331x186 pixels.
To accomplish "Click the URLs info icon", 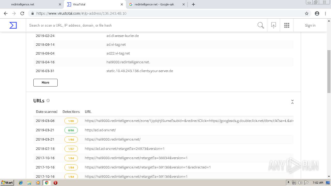I will pyautogui.click(x=48, y=101).
